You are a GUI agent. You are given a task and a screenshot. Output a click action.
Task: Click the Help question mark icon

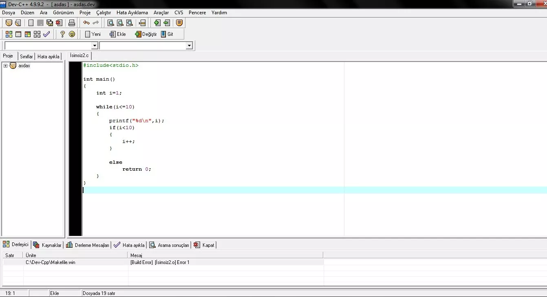(62, 34)
